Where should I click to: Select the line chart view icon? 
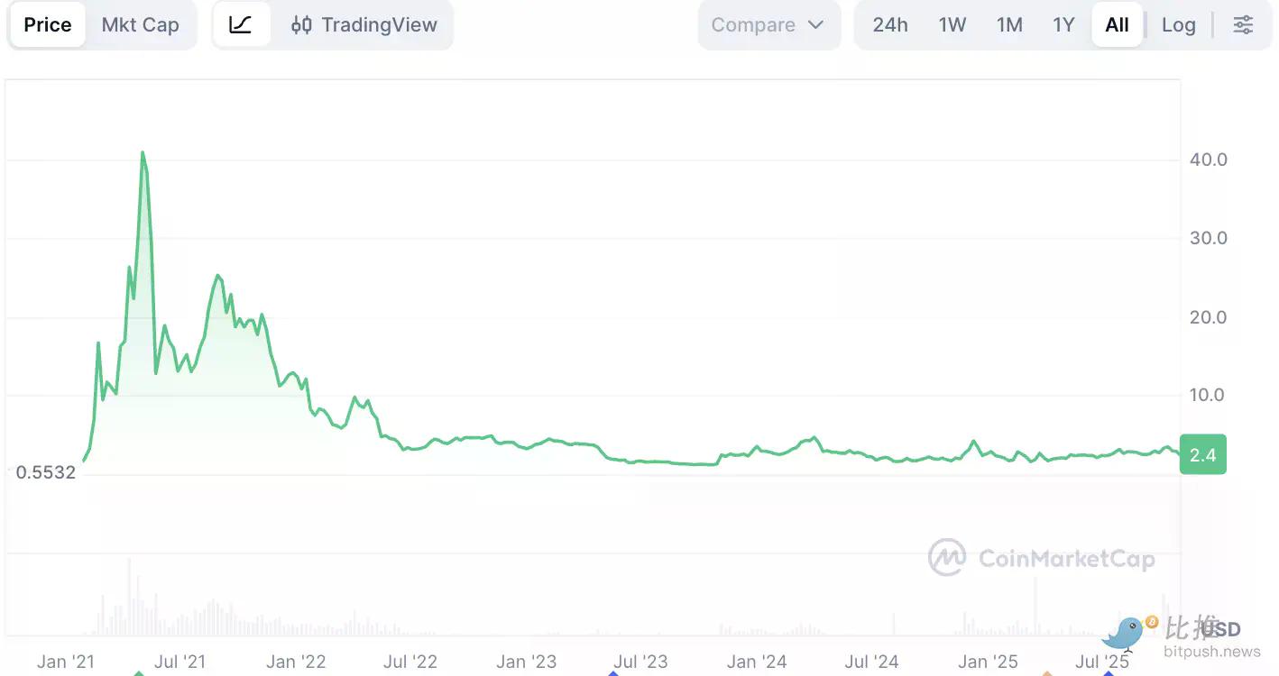pyautogui.click(x=242, y=24)
